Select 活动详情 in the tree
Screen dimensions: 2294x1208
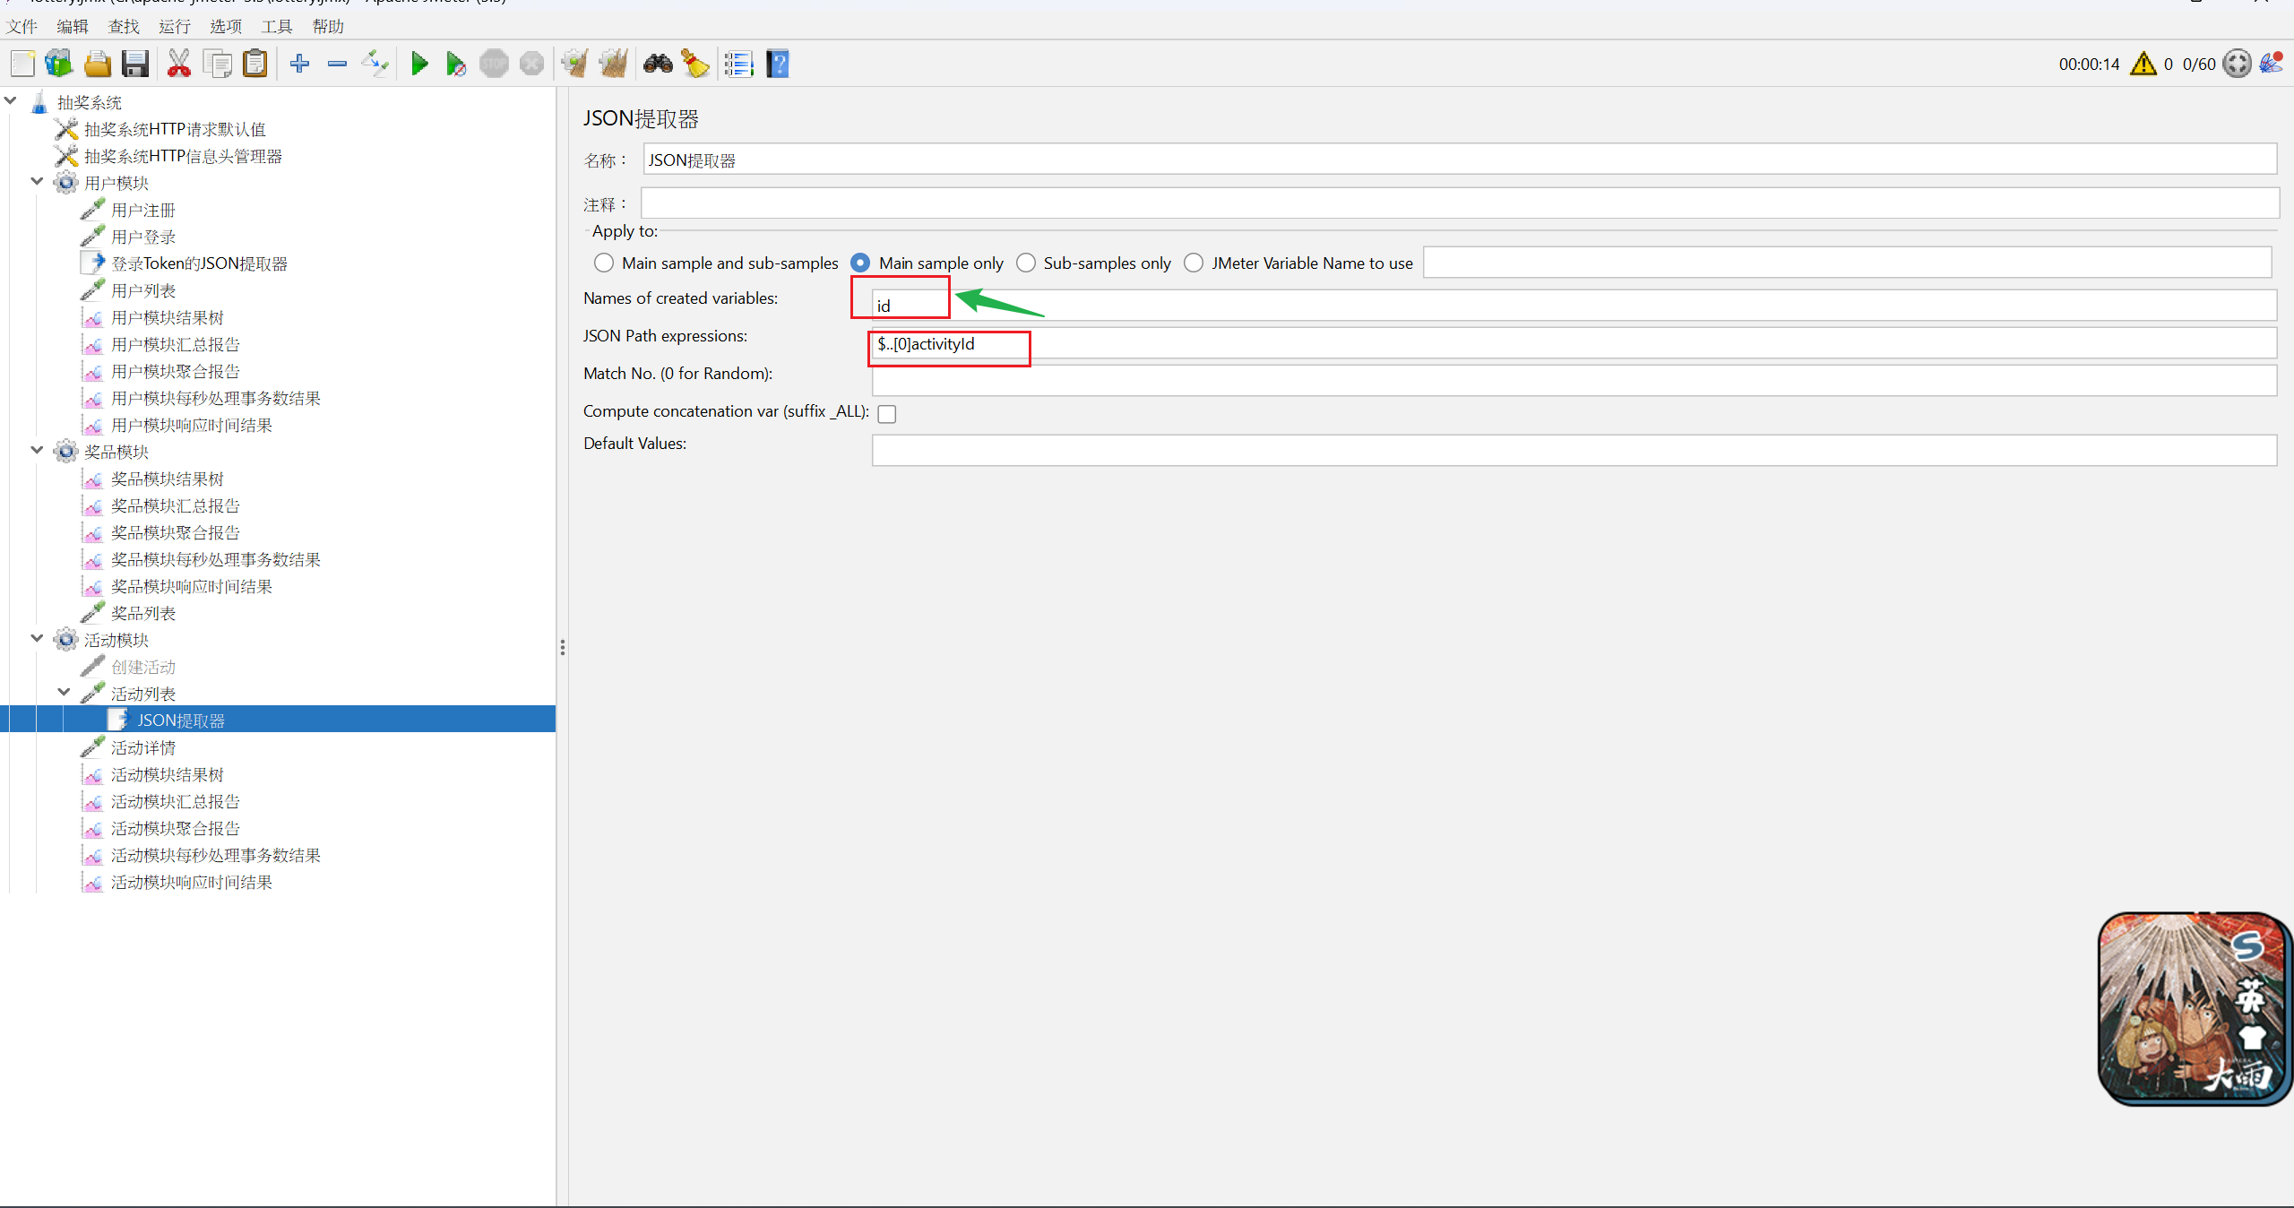(143, 747)
